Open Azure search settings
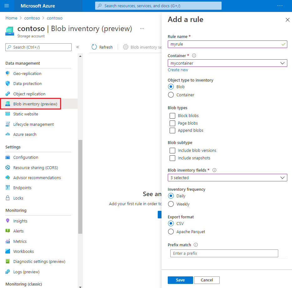292x288 pixels. pos(25,134)
